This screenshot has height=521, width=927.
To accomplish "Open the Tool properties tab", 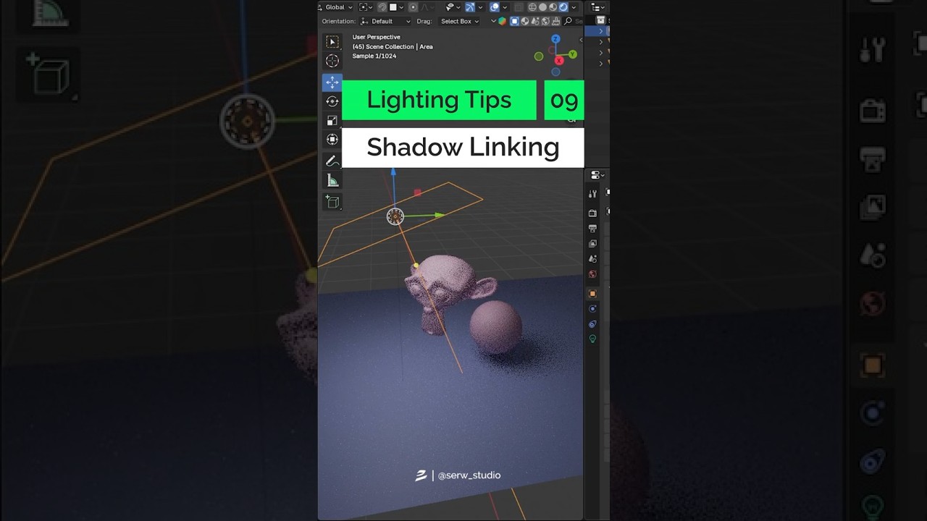I will [592, 194].
